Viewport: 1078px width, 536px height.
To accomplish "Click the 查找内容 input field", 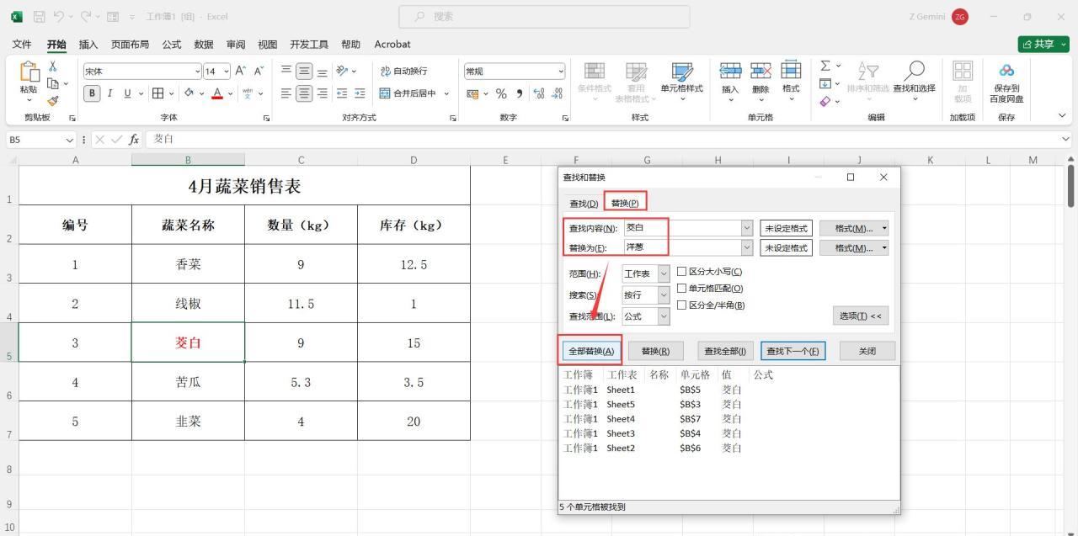I will (682, 228).
